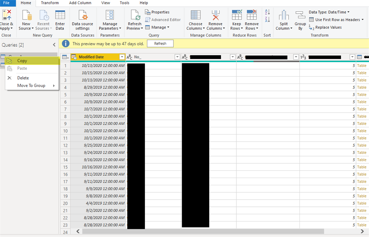Viewport: 369px width, 237px height.
Task: Enable Use First Row as Headers
Action: point(335,19)
